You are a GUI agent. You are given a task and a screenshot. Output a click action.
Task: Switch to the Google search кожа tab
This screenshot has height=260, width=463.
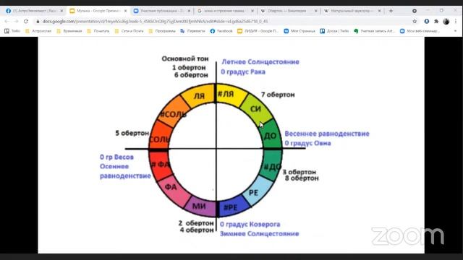pos(225,11)
